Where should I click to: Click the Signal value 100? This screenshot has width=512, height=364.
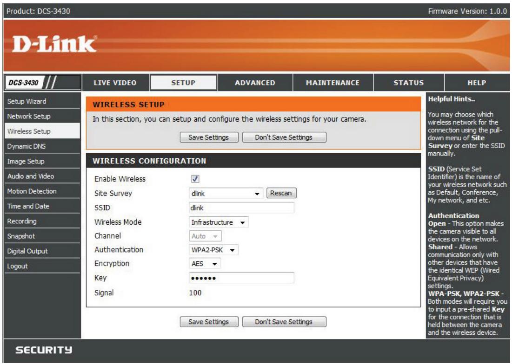tap(195, 292)
